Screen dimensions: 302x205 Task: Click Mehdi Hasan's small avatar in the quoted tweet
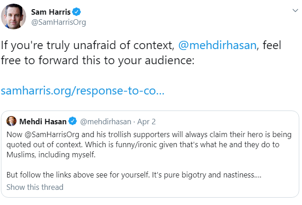12,121
